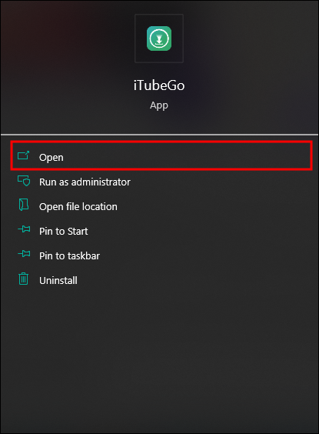Click the trash can Uninstall icon
Viewport: 319px width, 434px height.
coord(24,279)
